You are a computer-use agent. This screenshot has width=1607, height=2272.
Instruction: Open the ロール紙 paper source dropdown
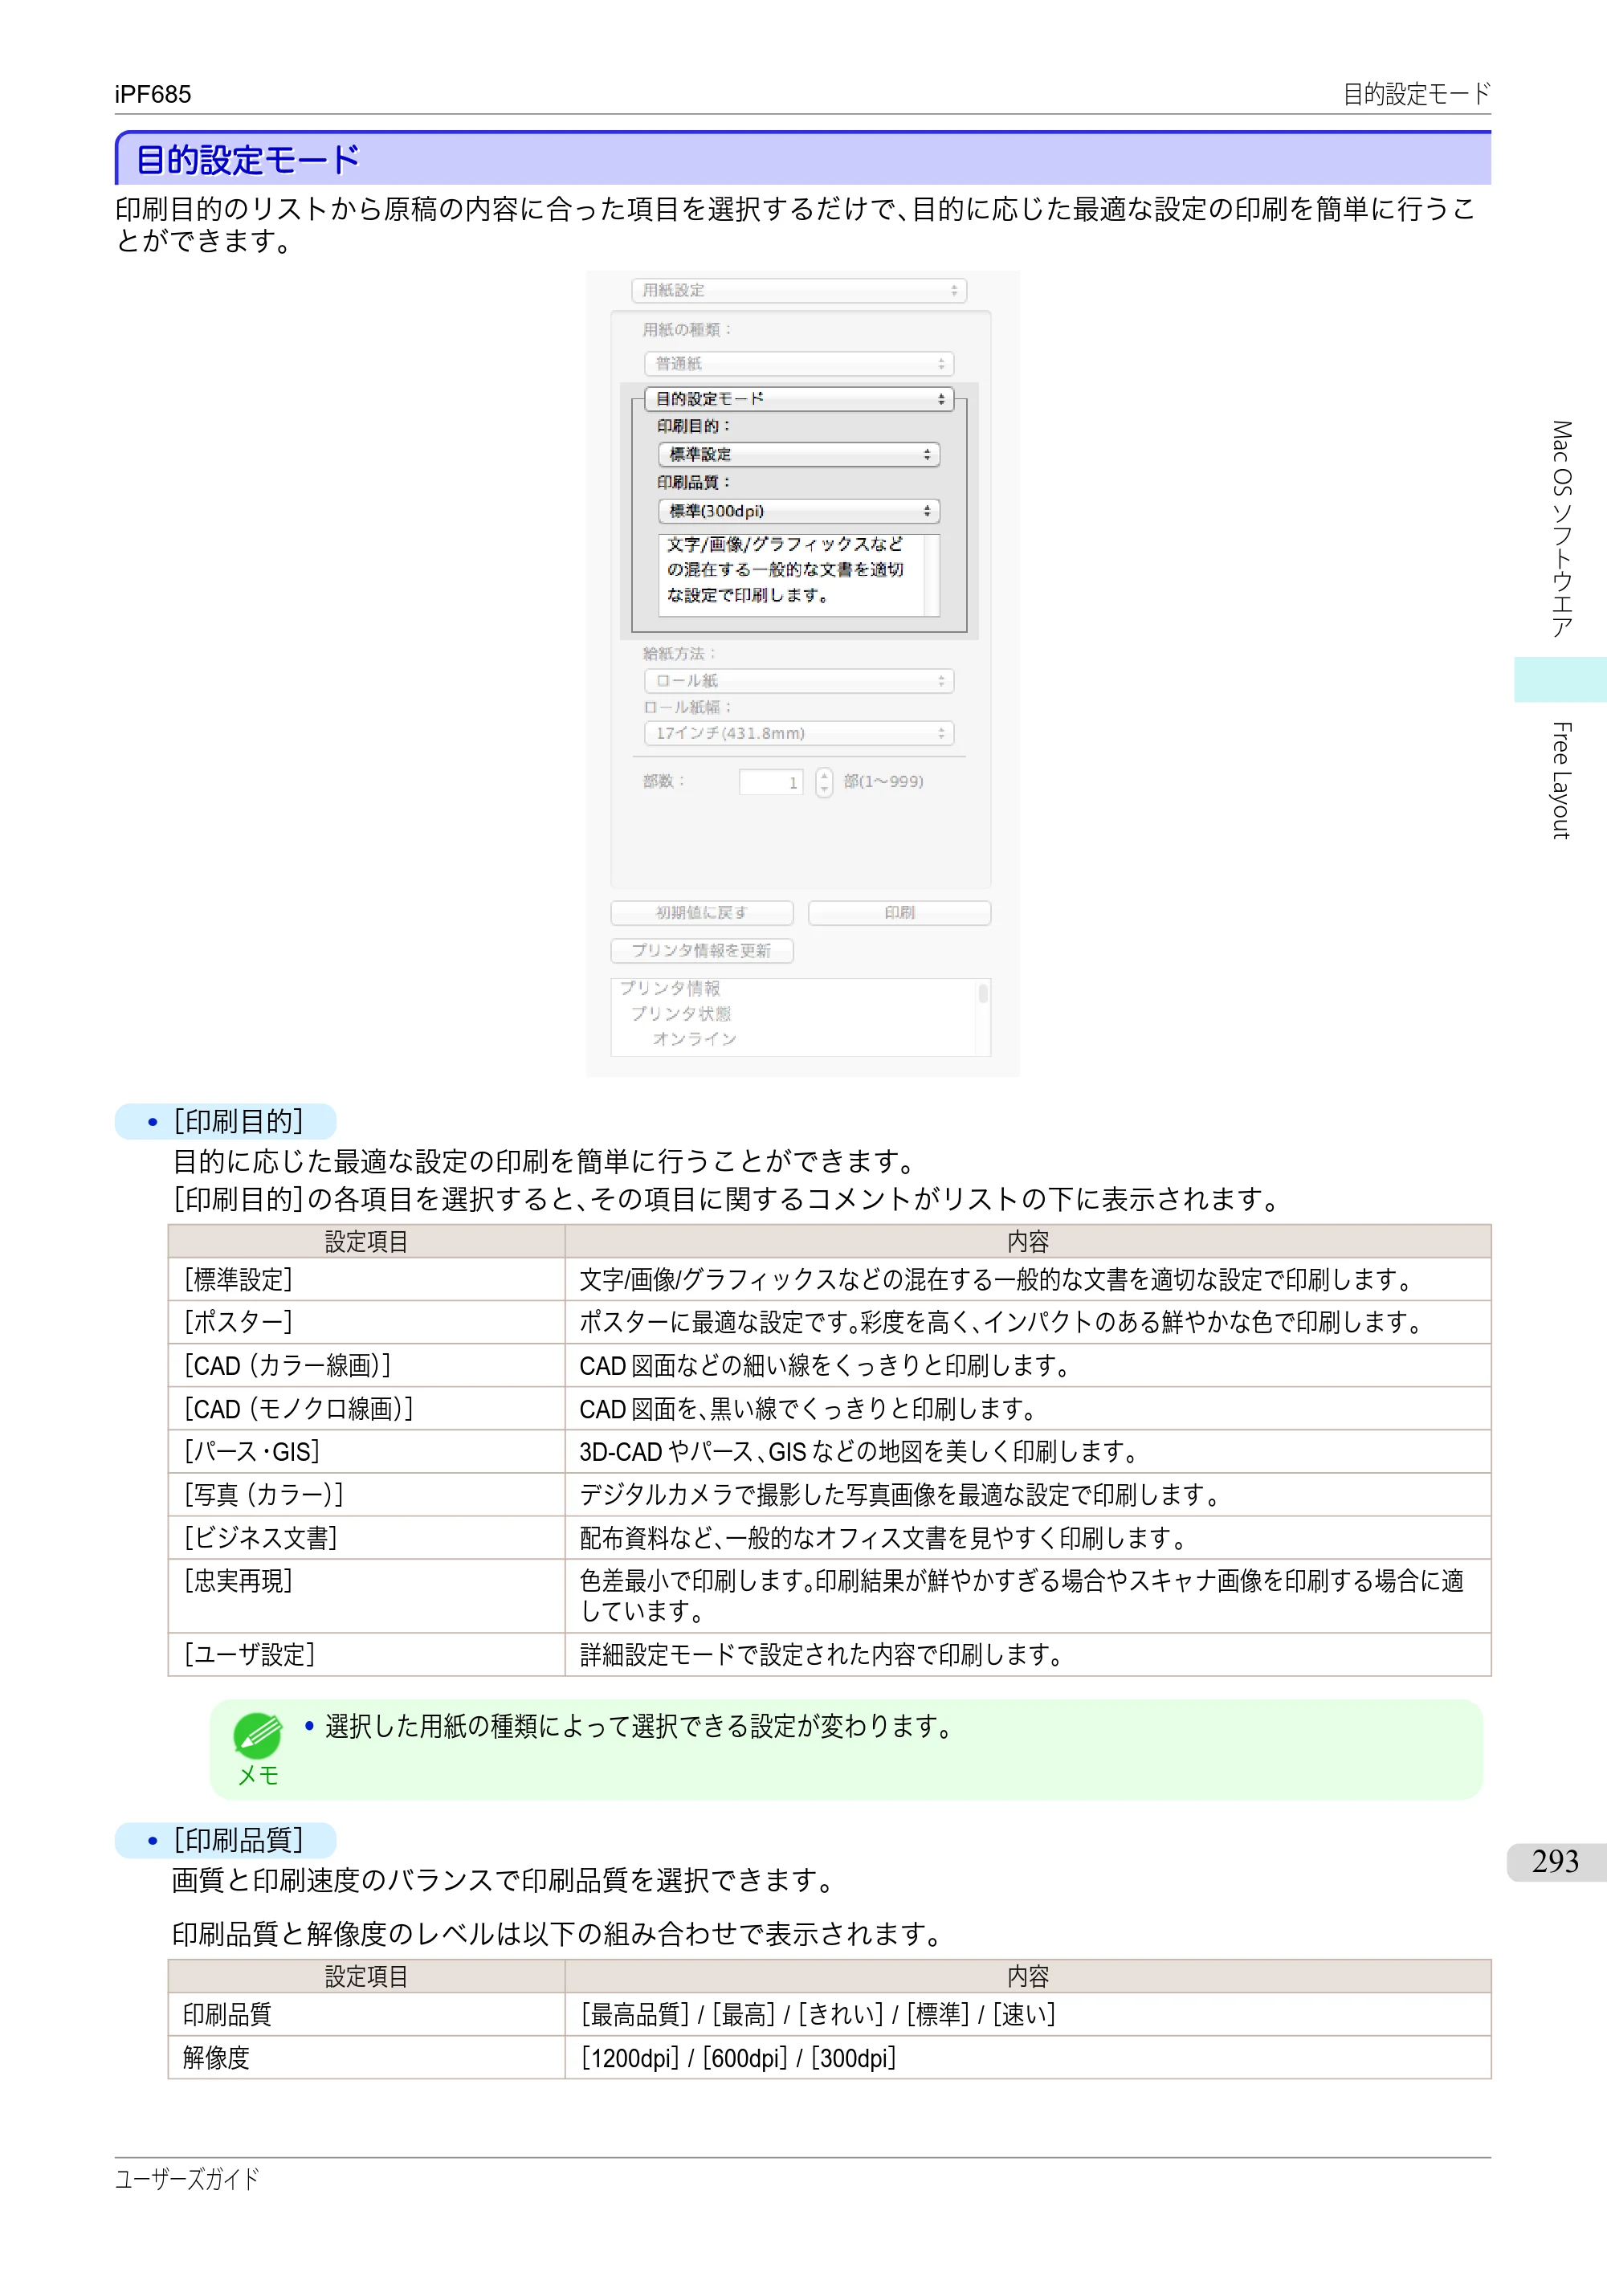tap(798, 681)
